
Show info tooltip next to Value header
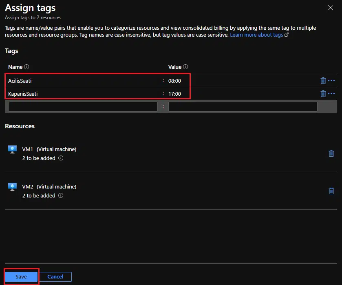coord(185,67)
